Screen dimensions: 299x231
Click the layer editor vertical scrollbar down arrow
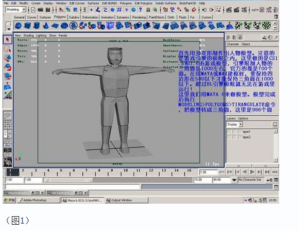pyautogui.click(x=275, y=160)
